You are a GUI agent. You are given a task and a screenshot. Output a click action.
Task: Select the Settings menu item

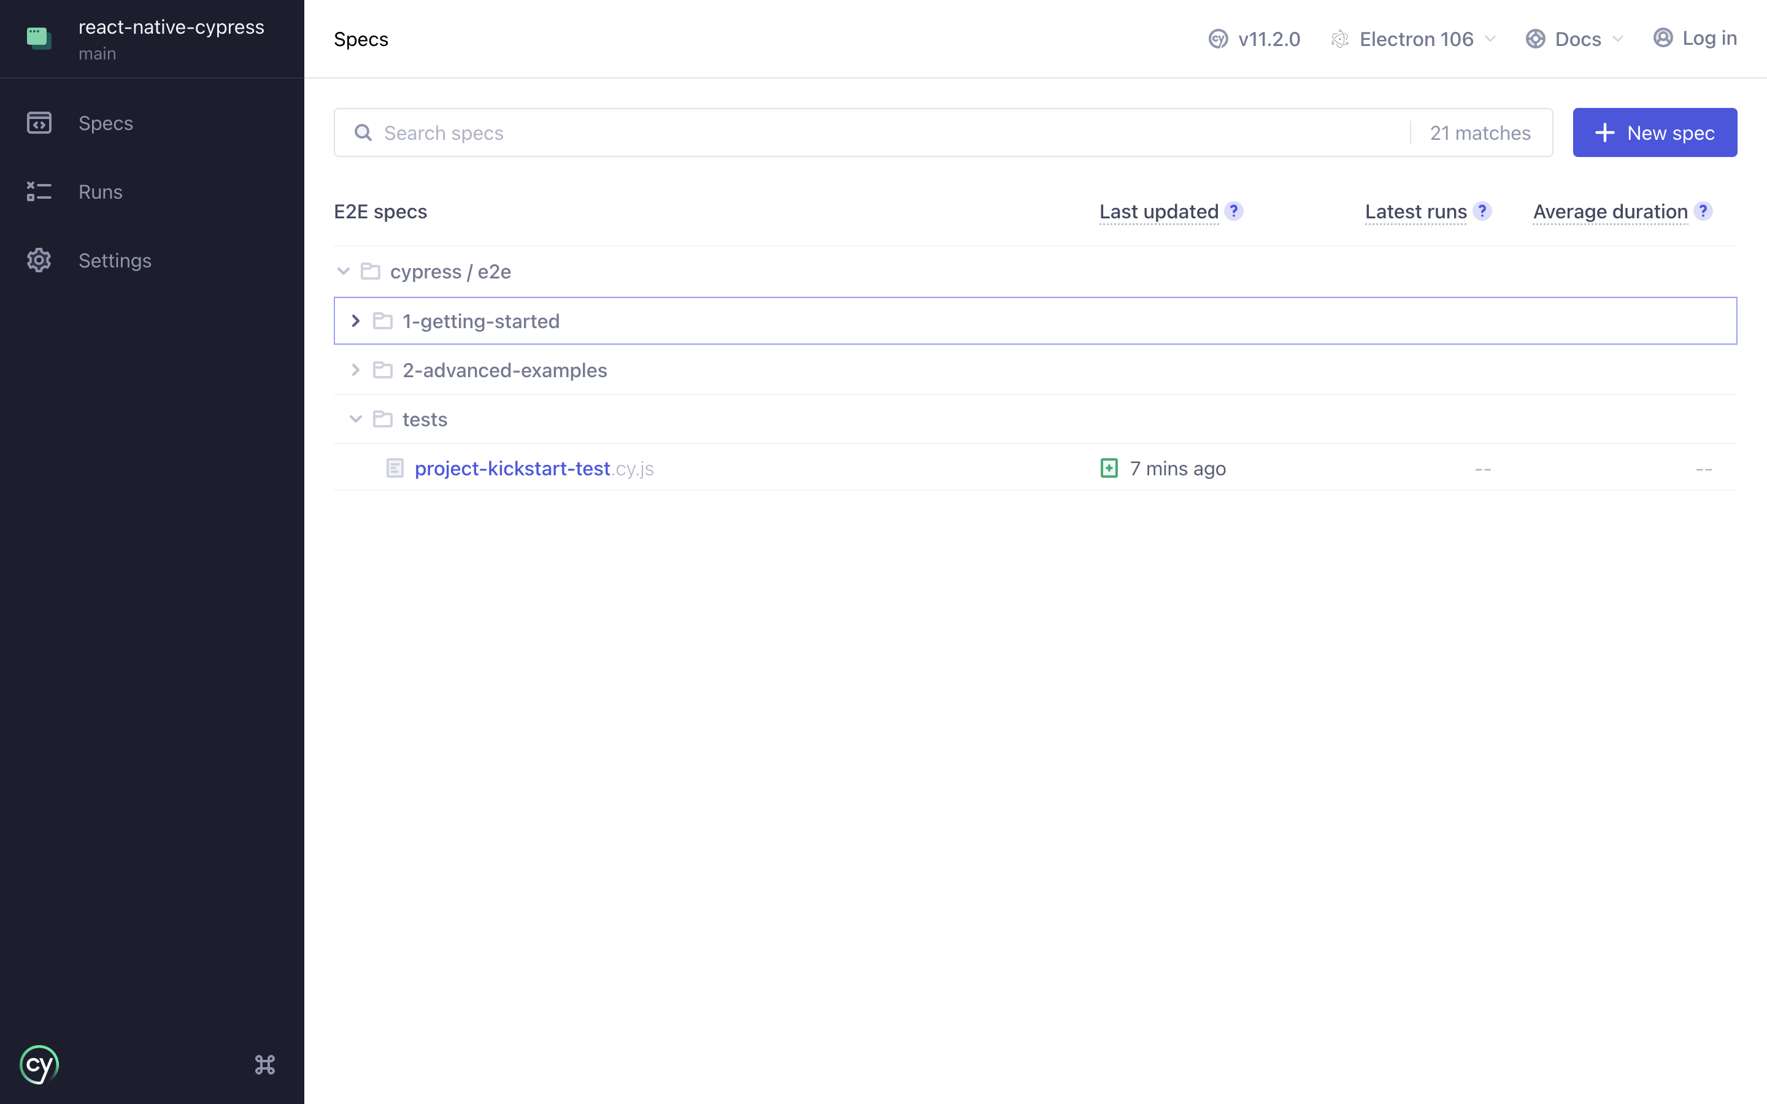[x=116, y=261]
